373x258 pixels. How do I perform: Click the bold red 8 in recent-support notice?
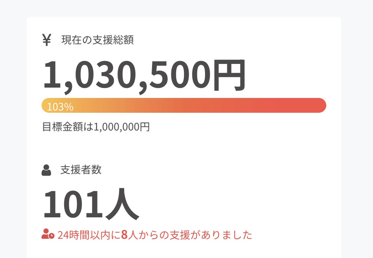point(124,235)
